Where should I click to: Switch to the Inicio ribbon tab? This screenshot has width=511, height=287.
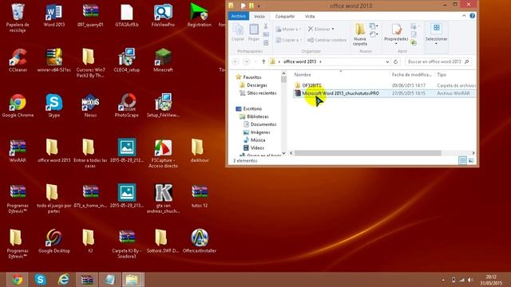pyautogui.click(x=259, y=16)
